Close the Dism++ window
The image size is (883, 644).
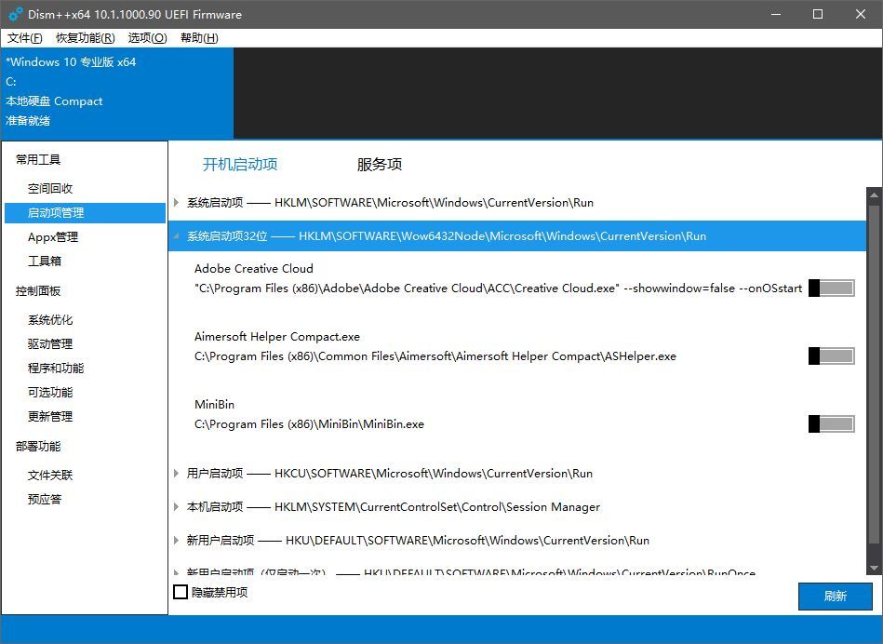(861, 14)
